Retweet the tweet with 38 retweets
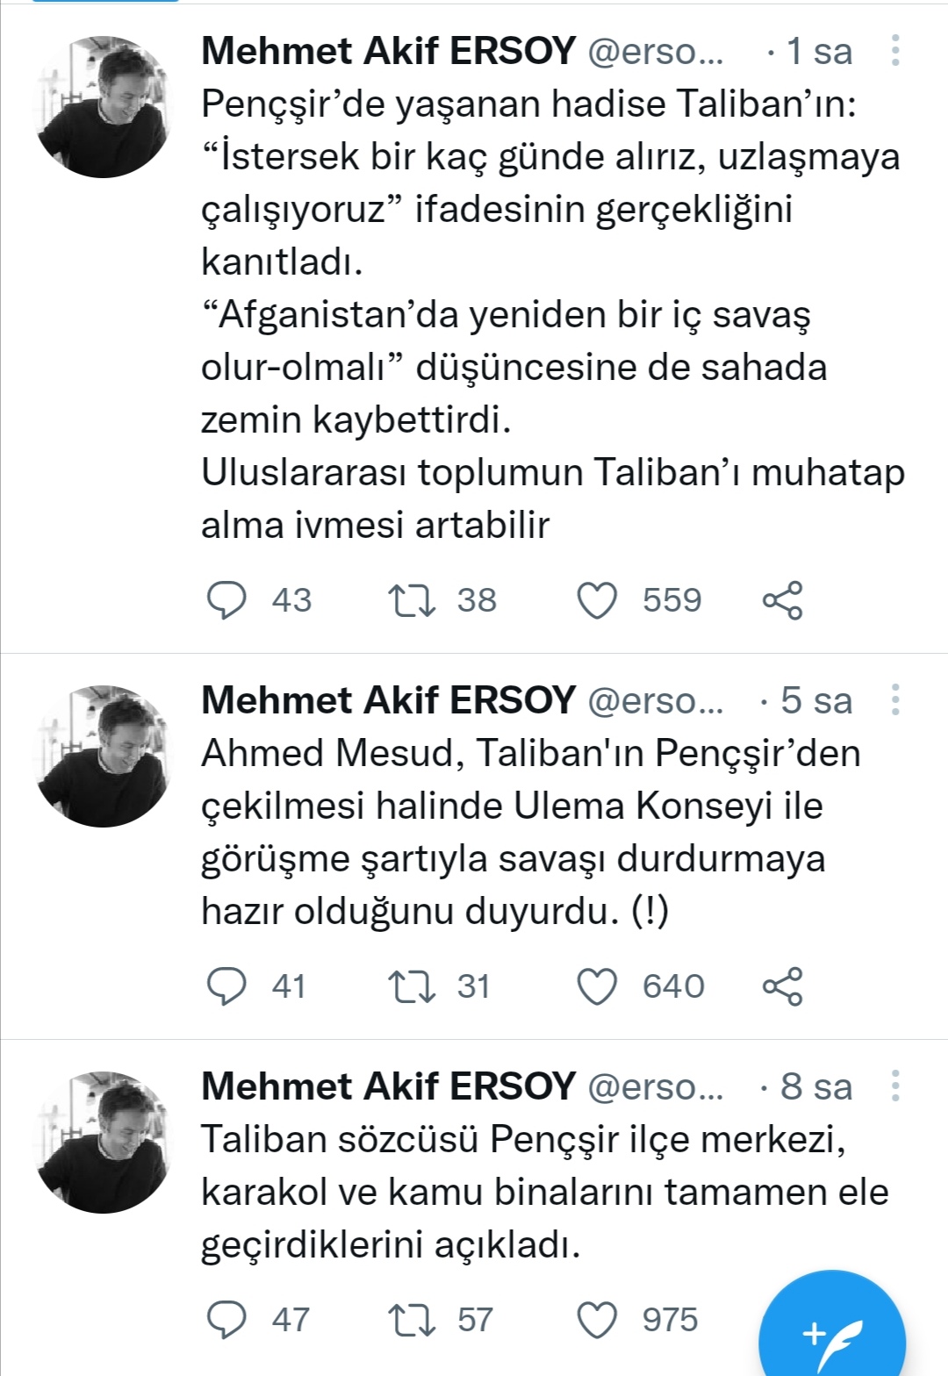This screenshot has height=1376, width=948. tap(412, 600)
